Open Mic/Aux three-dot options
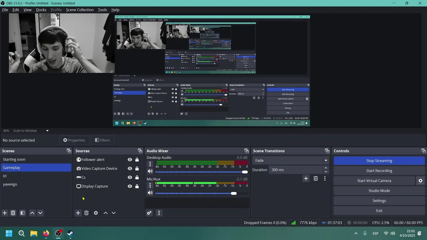The width and height of the screenshot is (427, 240). 150,185
